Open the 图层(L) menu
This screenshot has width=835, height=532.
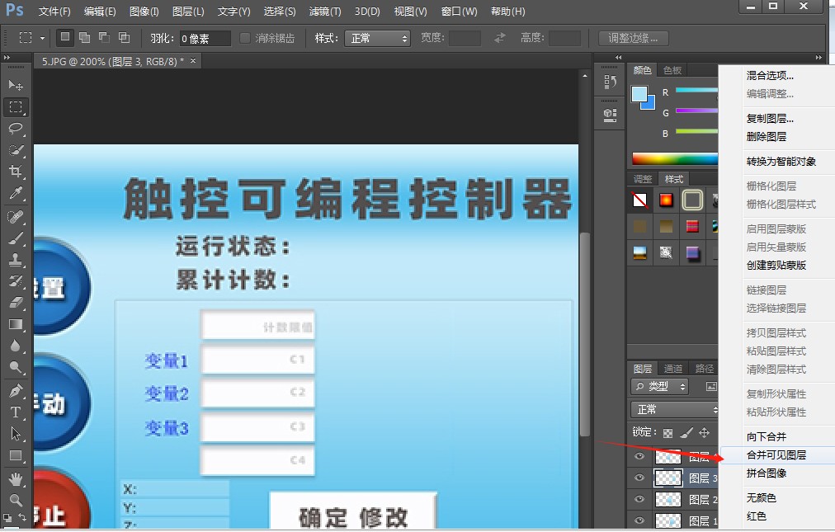point(188,12)
